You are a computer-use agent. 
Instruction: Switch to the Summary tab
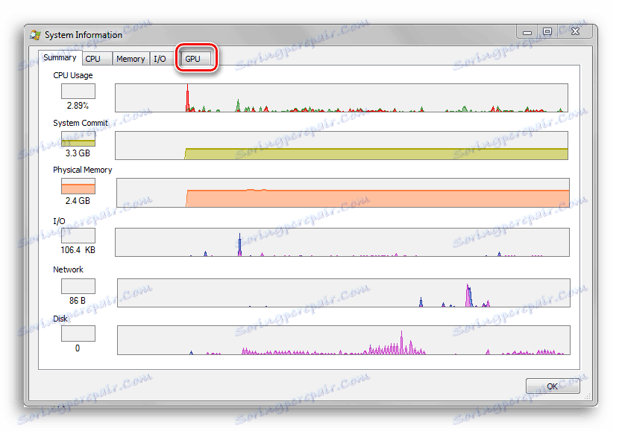tap(60, 58)
